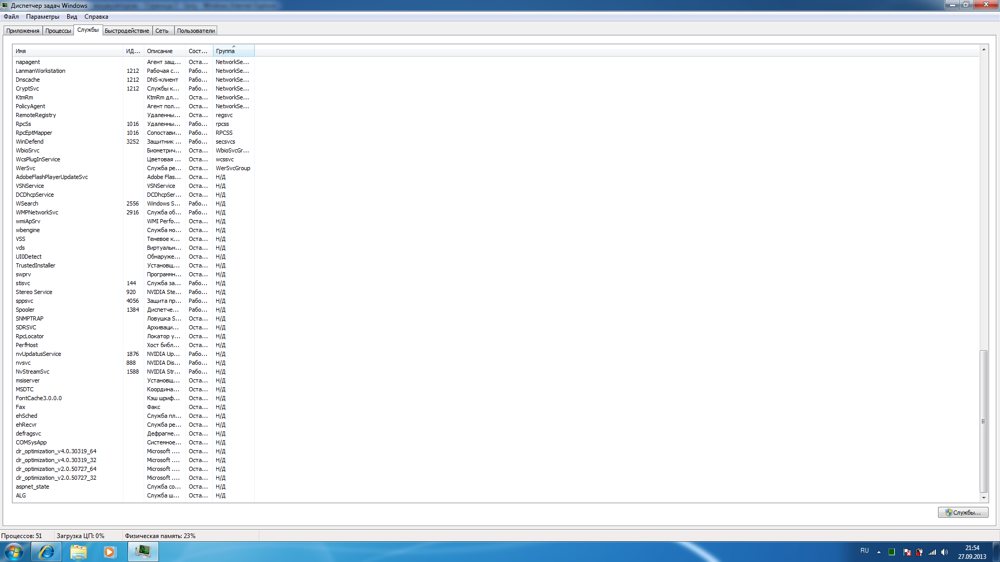The image size is (1000, 562).
Task: Click the scrollbar up arrow
Action: [983, 49]
